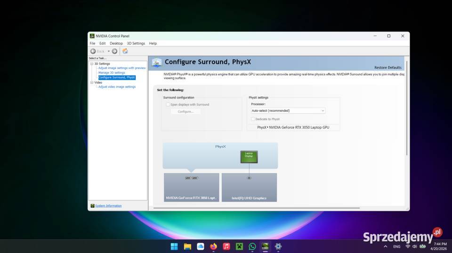Toggle the Dedicate to PhysX checkbox

(x=253, y=119)
